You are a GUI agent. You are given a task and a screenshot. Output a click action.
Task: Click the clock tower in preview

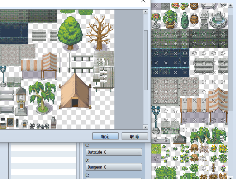(21, 101)
